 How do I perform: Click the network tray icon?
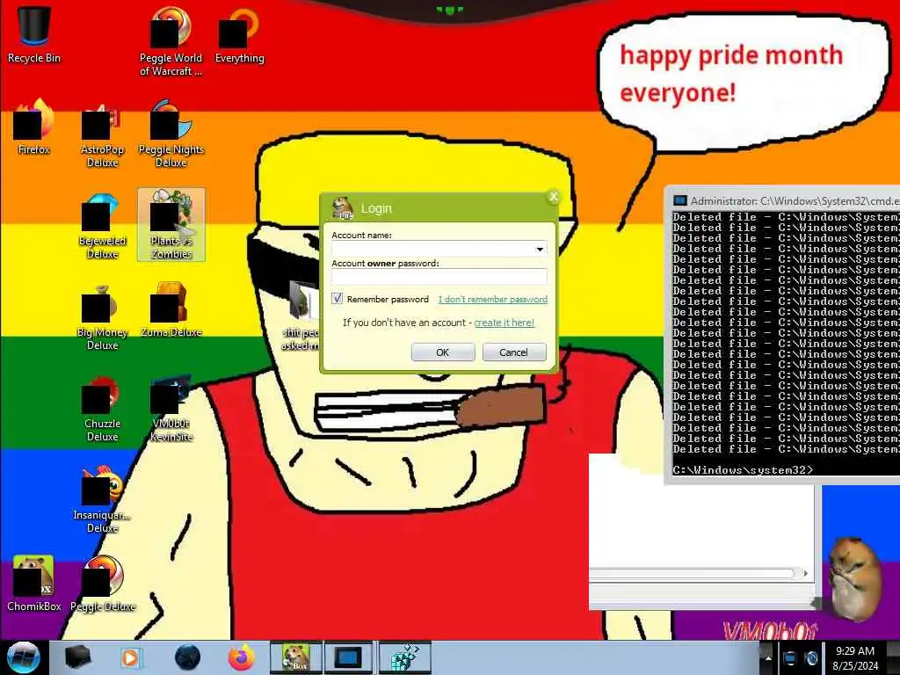tap(790, 658)
